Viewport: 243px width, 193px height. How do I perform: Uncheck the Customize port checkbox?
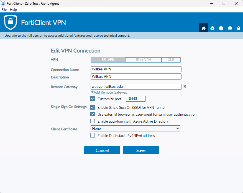(93, 99)
